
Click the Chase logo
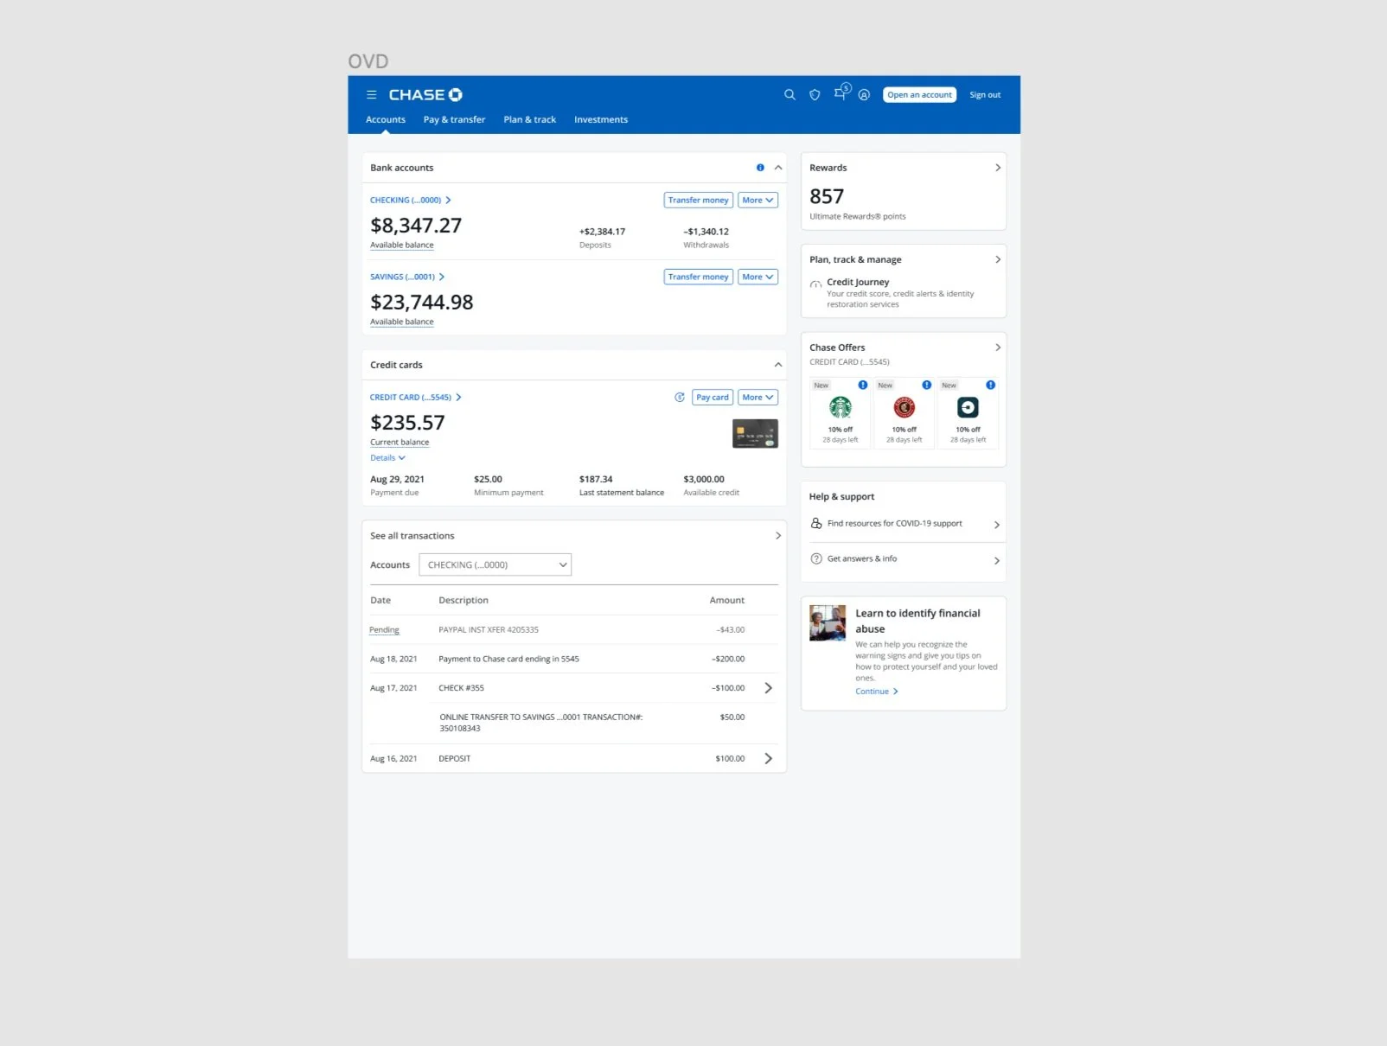(x=425, y=95)
